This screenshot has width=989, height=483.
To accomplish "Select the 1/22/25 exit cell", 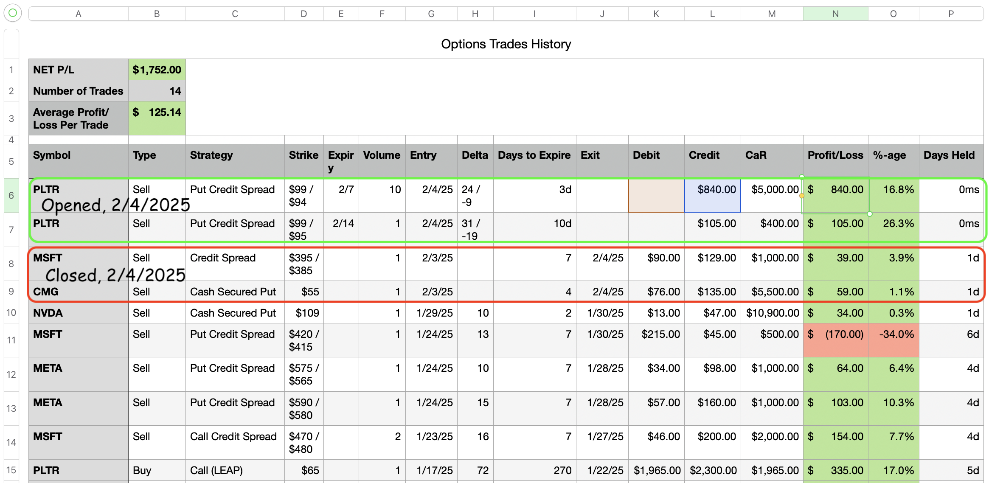I will click(602, 470).
